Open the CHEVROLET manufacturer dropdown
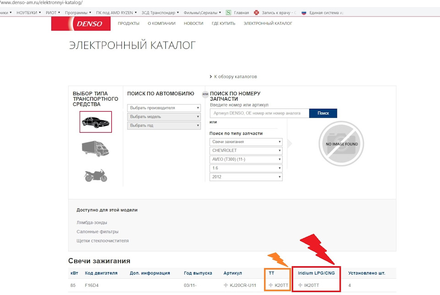440x295 pixels. (x=246, y=150)
